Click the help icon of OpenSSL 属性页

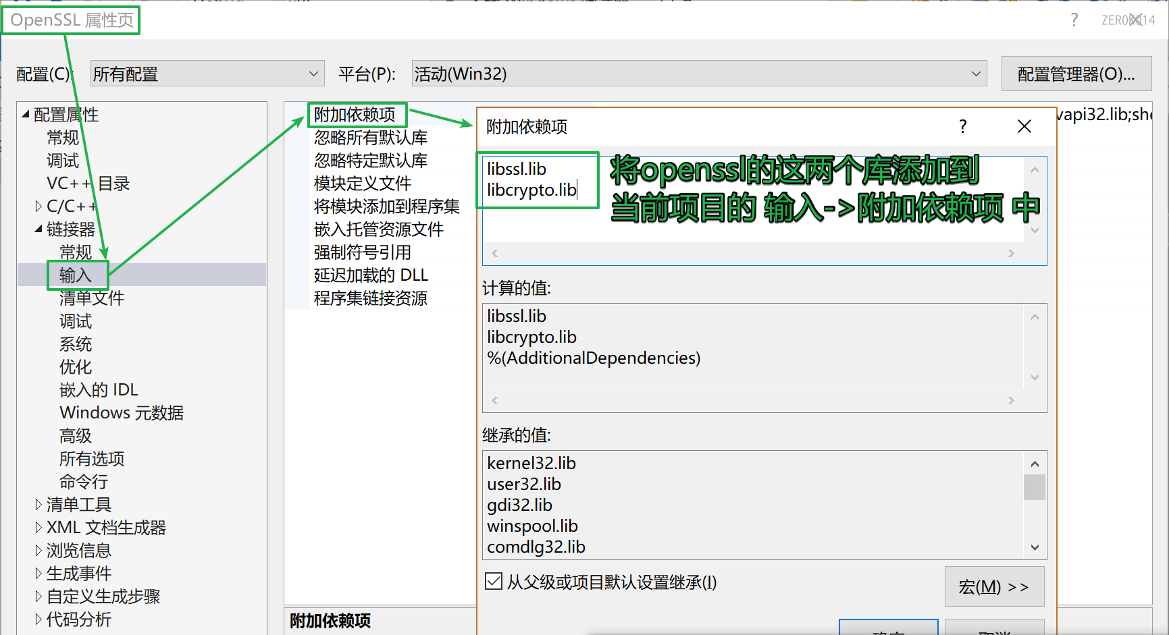1074,20
